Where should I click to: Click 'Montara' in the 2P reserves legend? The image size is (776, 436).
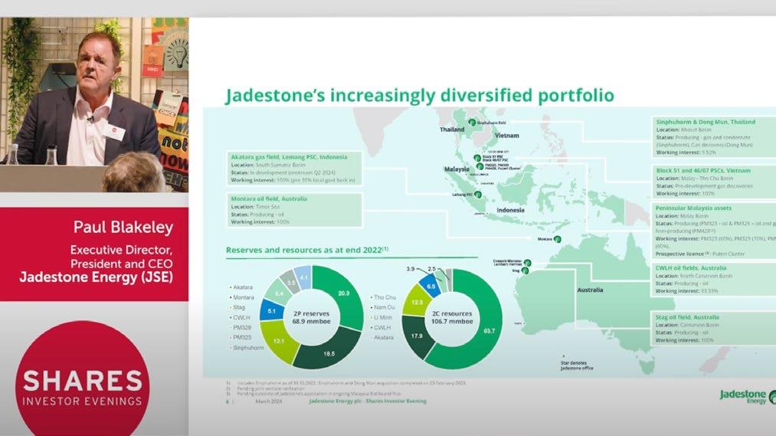pyautogui.click(x=244, y=297)
